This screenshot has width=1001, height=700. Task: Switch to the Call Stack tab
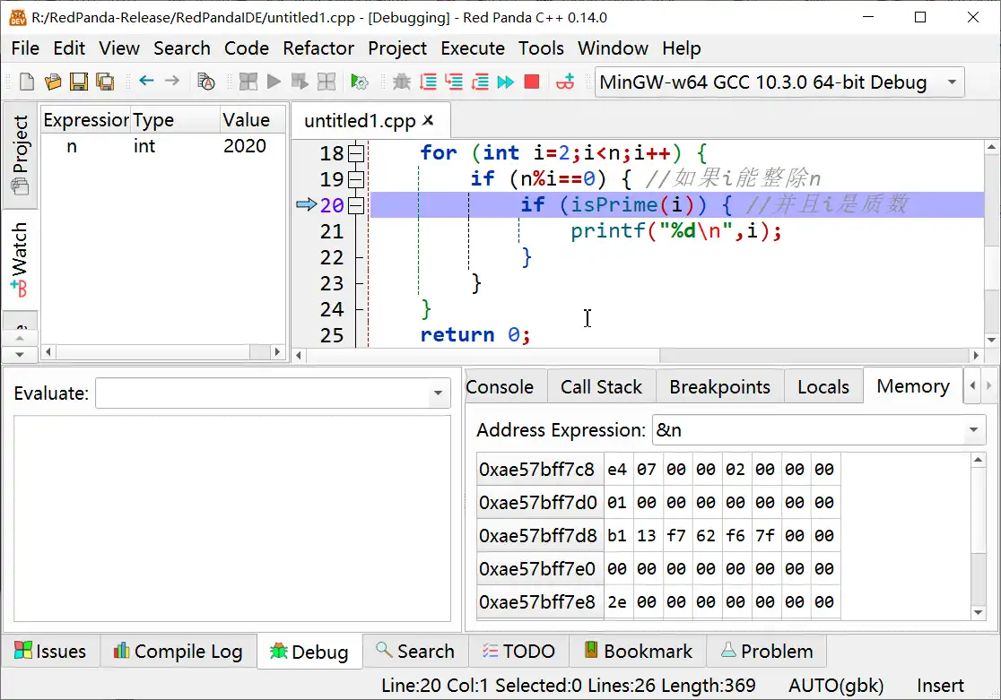click(601, 386)
